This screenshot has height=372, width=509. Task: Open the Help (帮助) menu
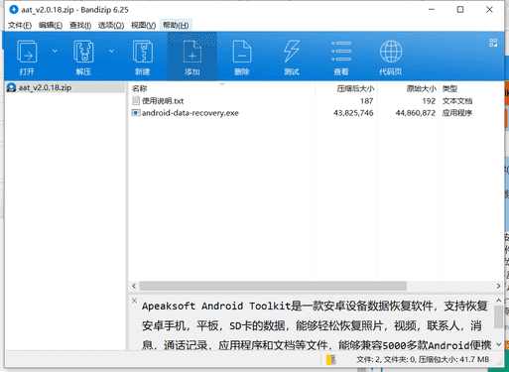(x=176, y=25)
